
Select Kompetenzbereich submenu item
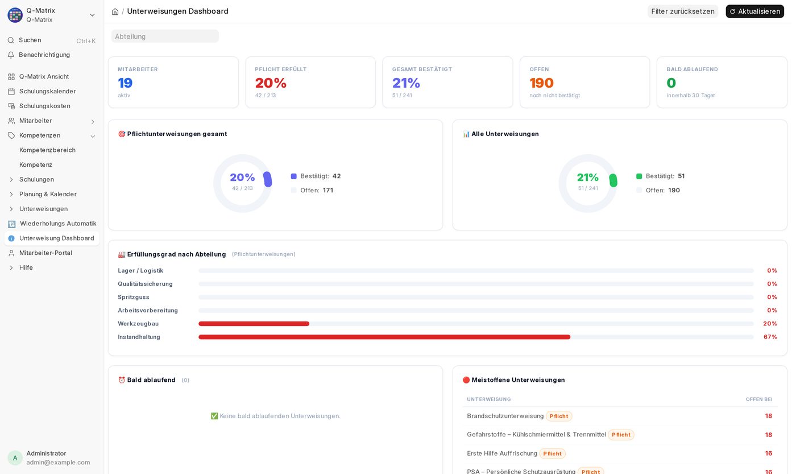(52, 150)
